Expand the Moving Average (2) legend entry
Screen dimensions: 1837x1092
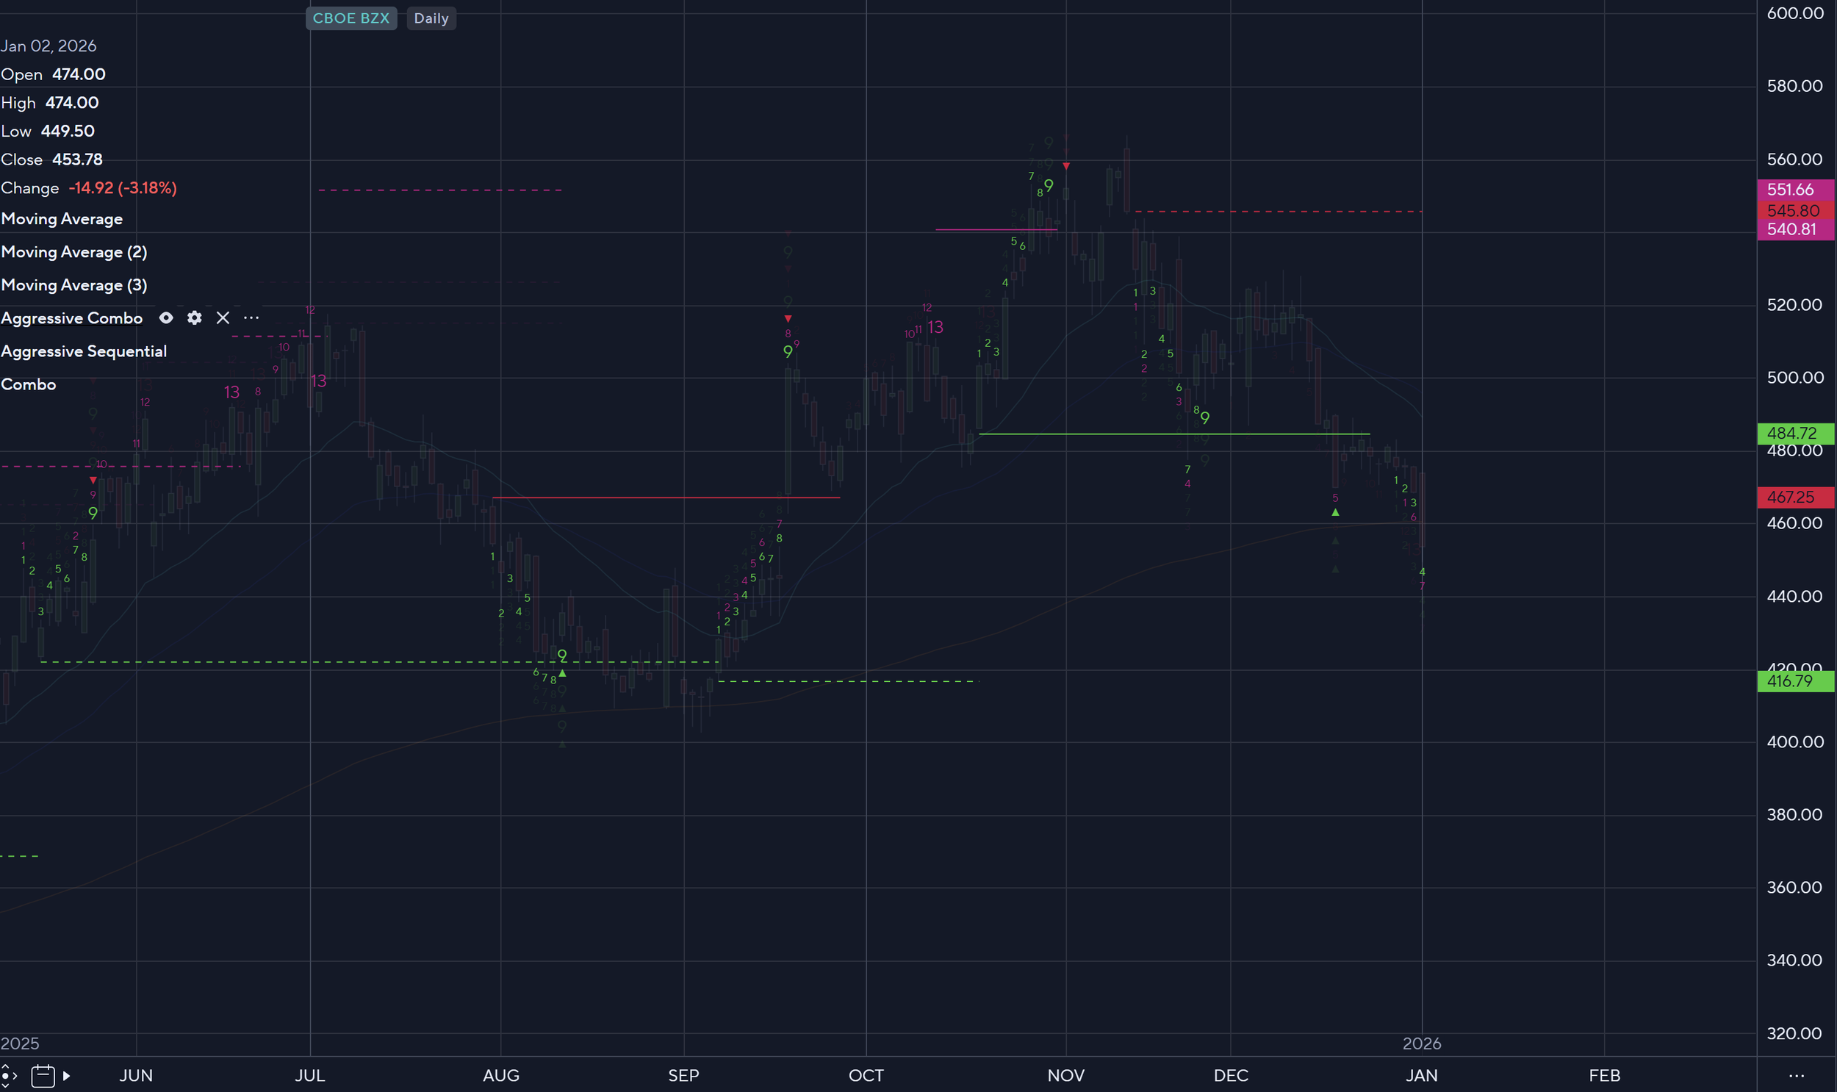74,251
